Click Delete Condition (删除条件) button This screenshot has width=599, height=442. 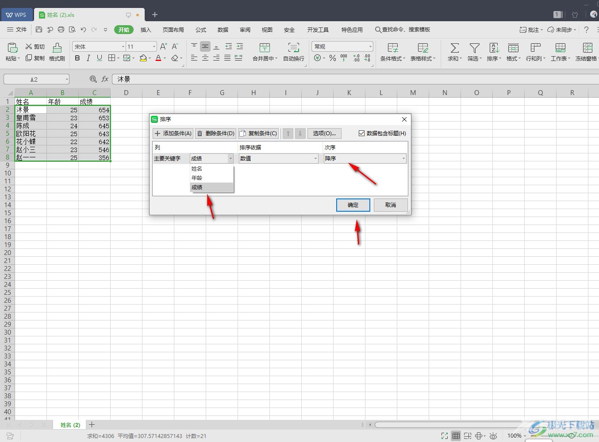(215, 133)
